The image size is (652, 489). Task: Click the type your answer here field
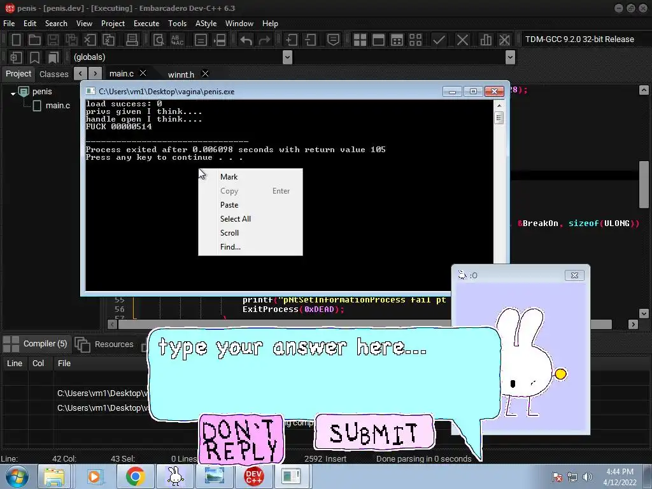[x=324, y=374]
